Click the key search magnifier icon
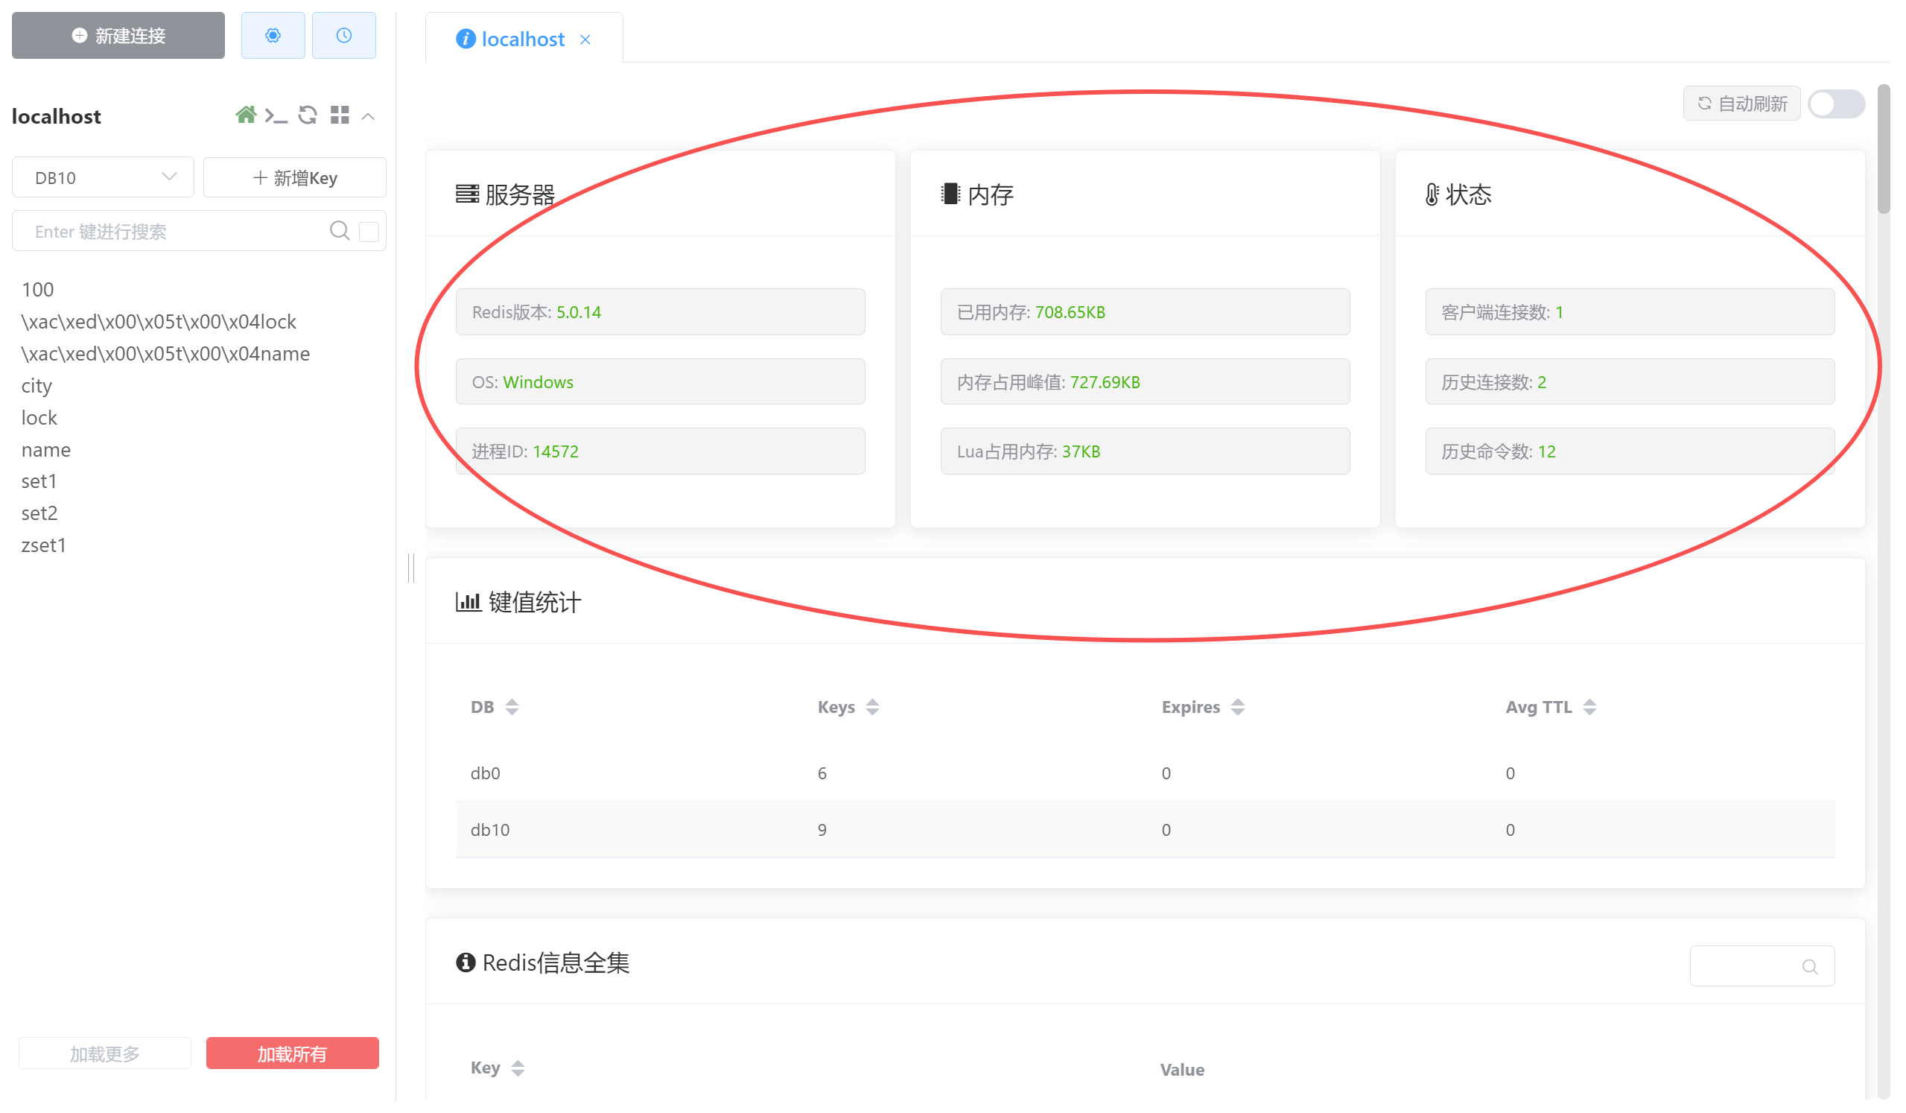 click(340, 231)
